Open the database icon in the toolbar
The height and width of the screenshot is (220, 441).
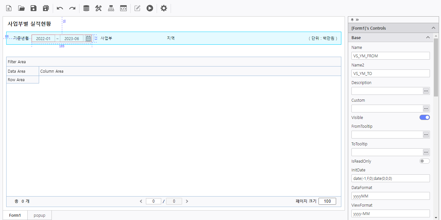[x=86, y=8]
